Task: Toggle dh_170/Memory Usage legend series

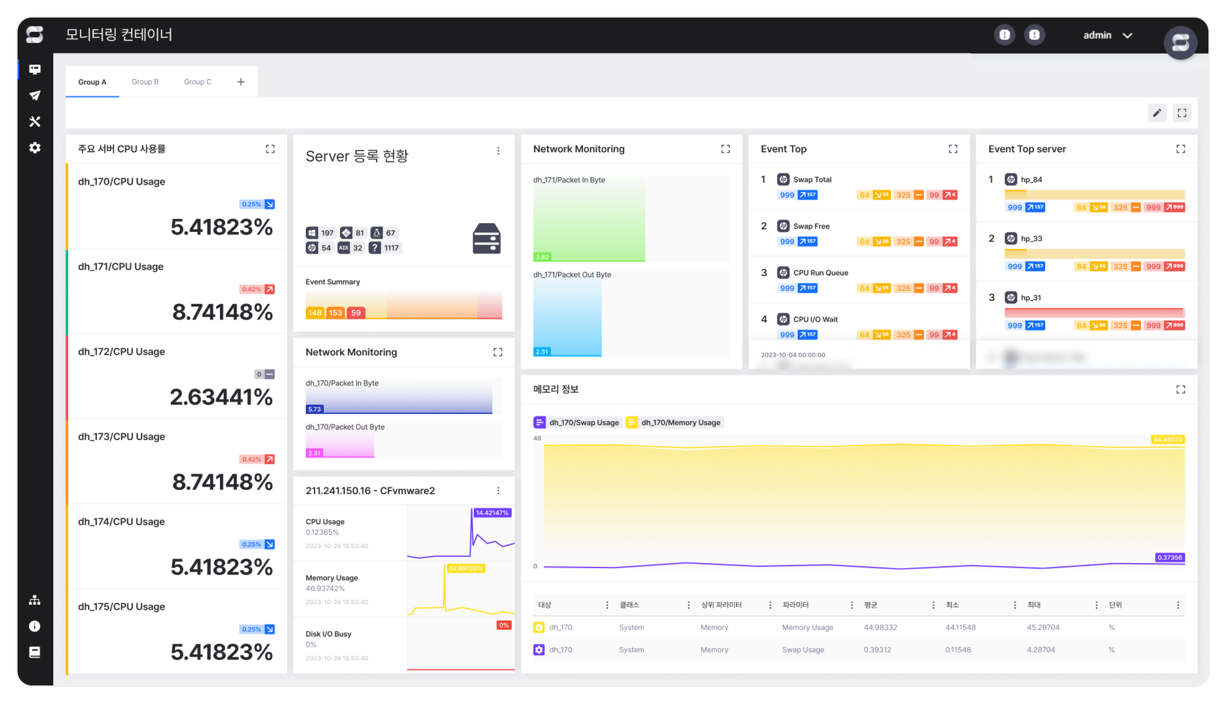Action: point(674,422)
